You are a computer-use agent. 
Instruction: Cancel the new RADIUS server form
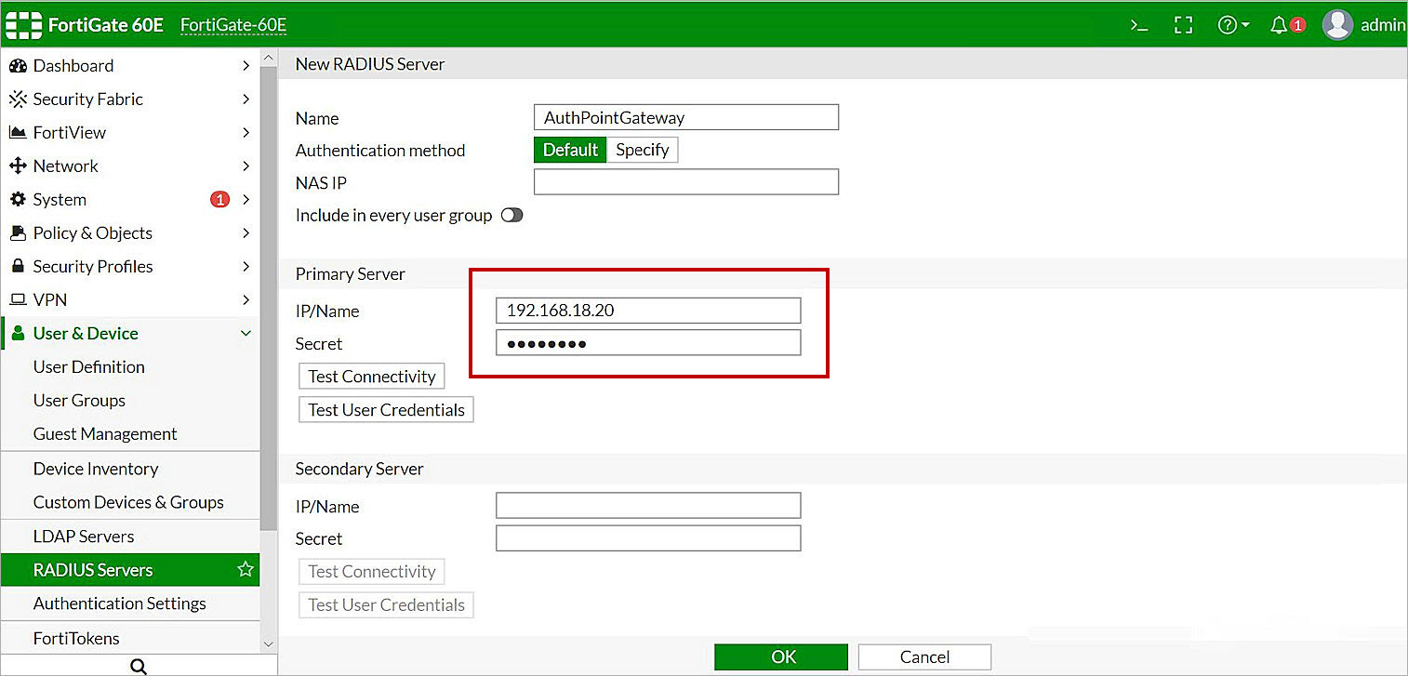(923, 656)
